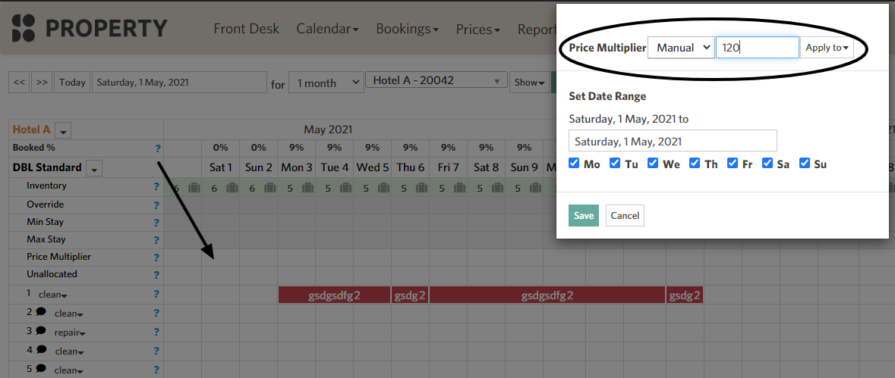
Task: Open the Apply to dropdown
Action: pyautogui.click(x=827, y=48)
